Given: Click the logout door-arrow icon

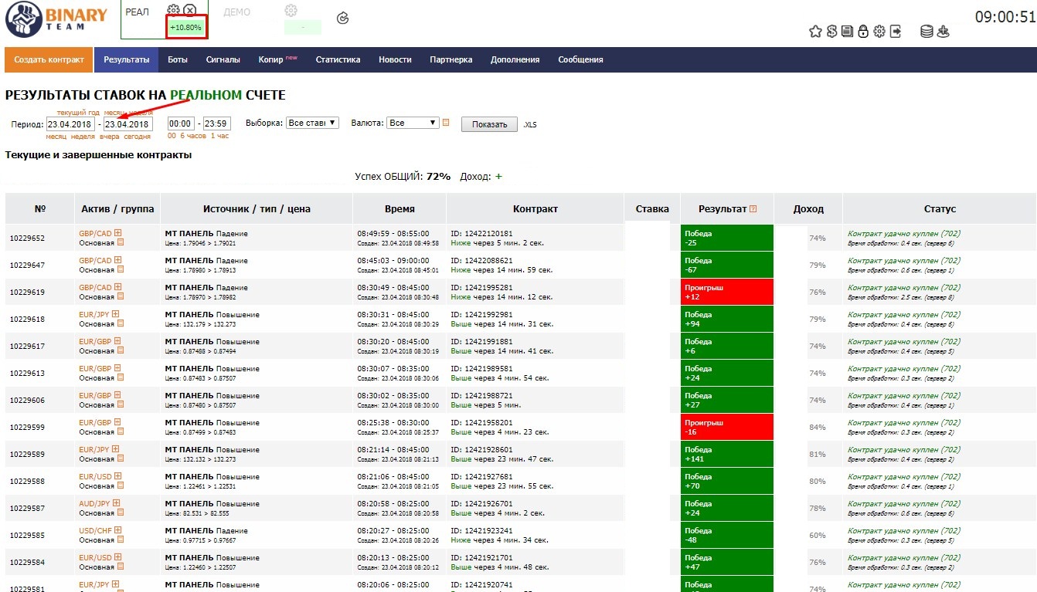Looking at the screenshot, I should coord(896,32).
